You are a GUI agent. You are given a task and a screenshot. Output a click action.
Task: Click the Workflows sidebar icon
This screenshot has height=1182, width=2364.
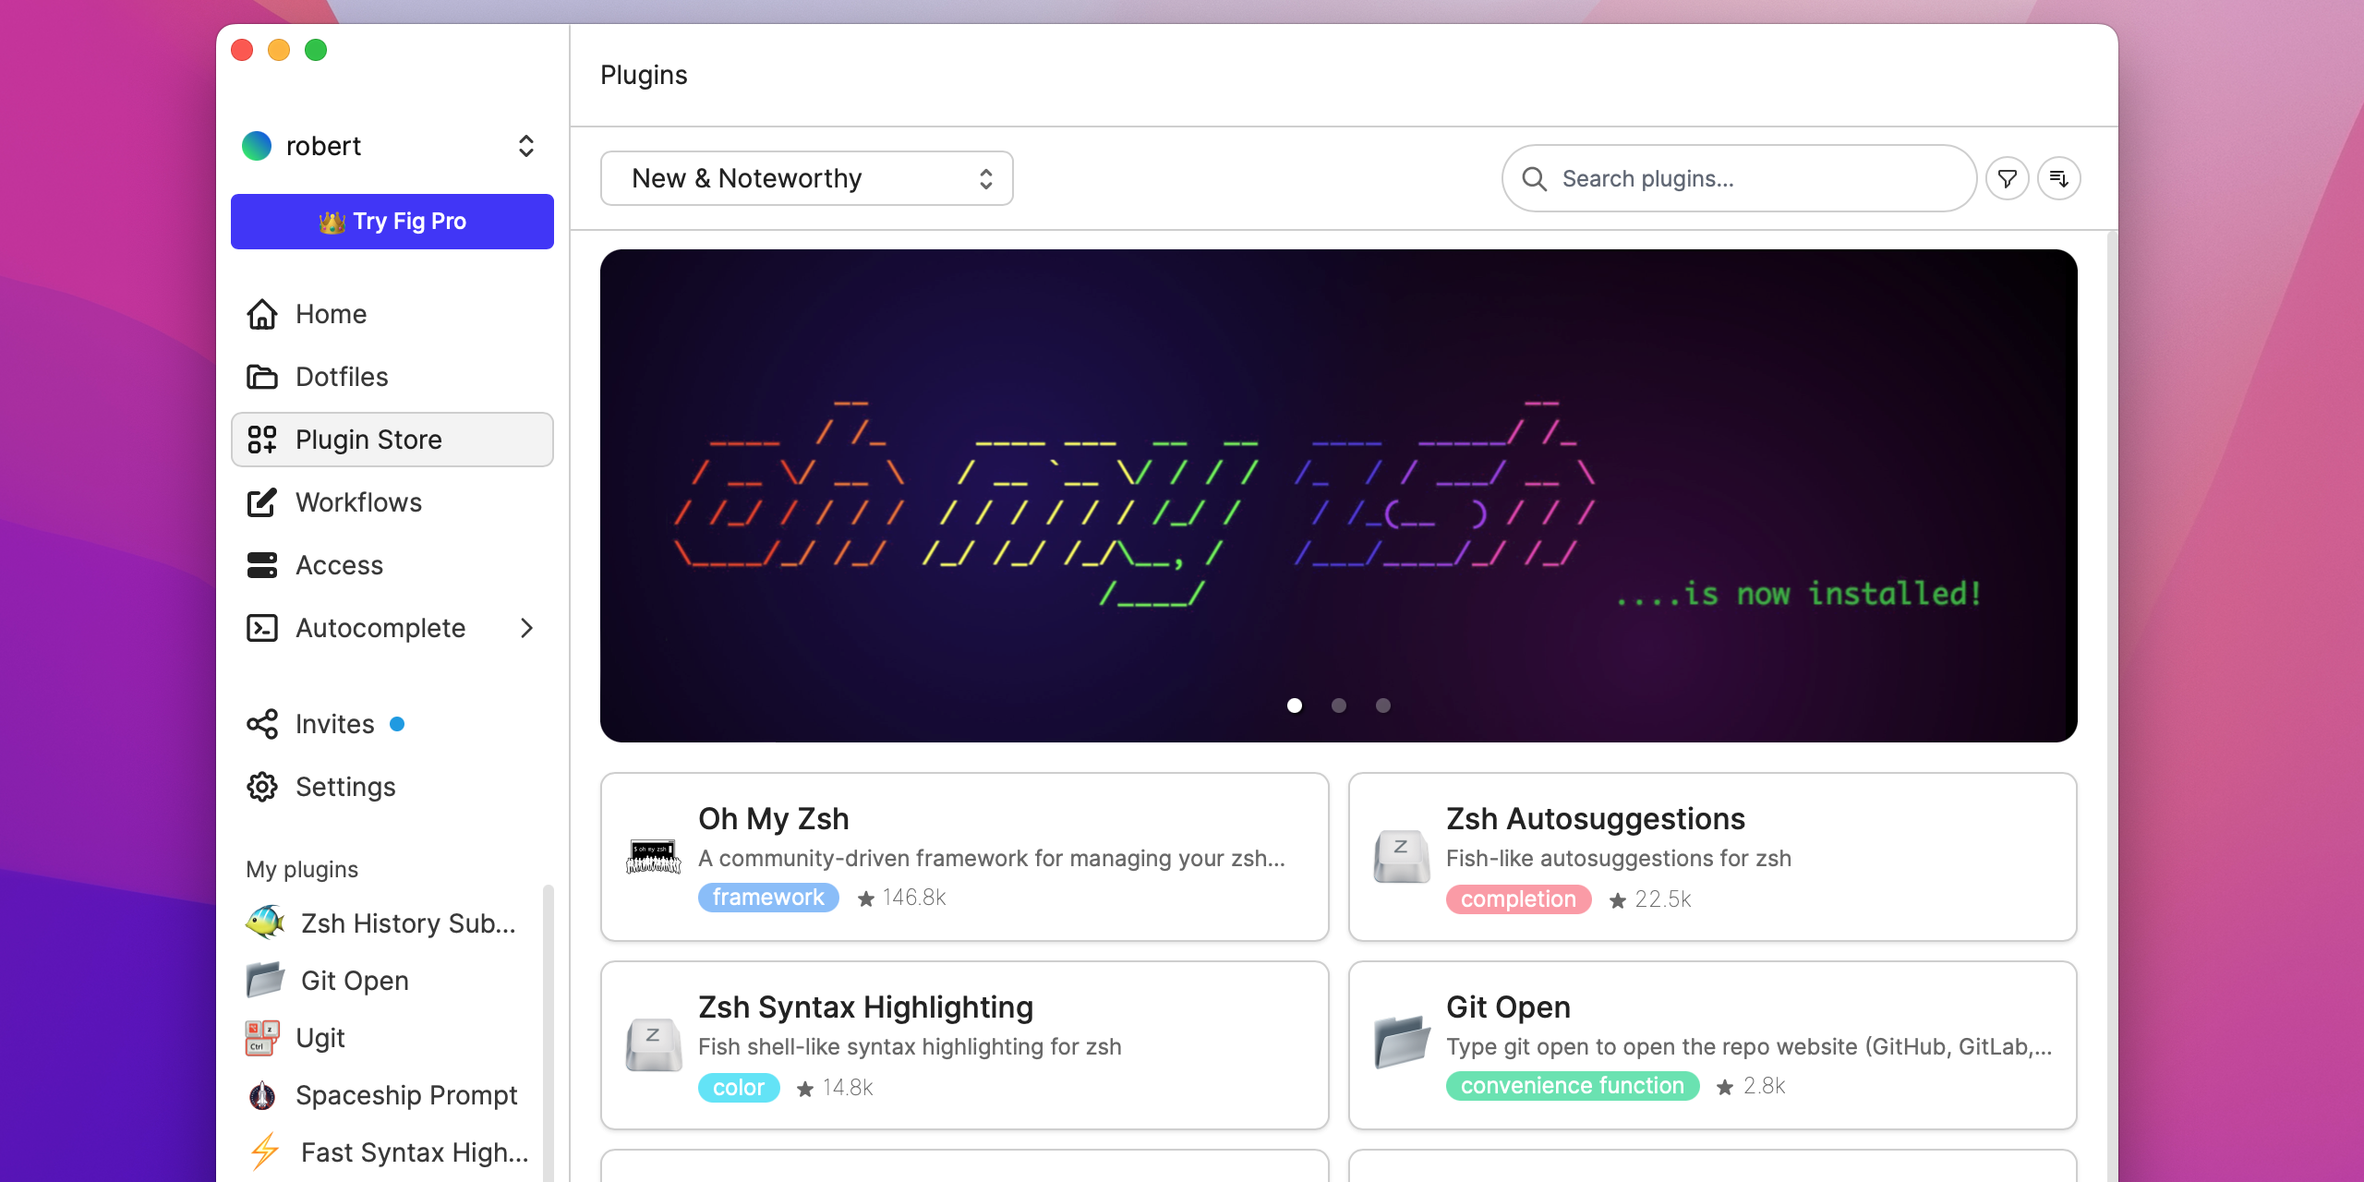pos(262,502)
